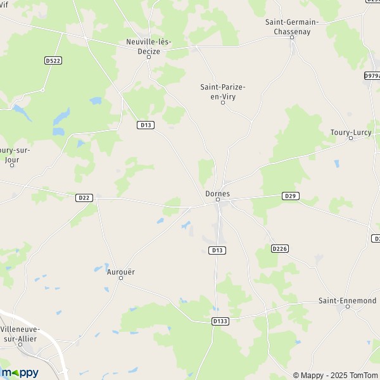This screenshot has width=380, height=380.
Task: Click the D979a road shield
Action: click(372, 76)
